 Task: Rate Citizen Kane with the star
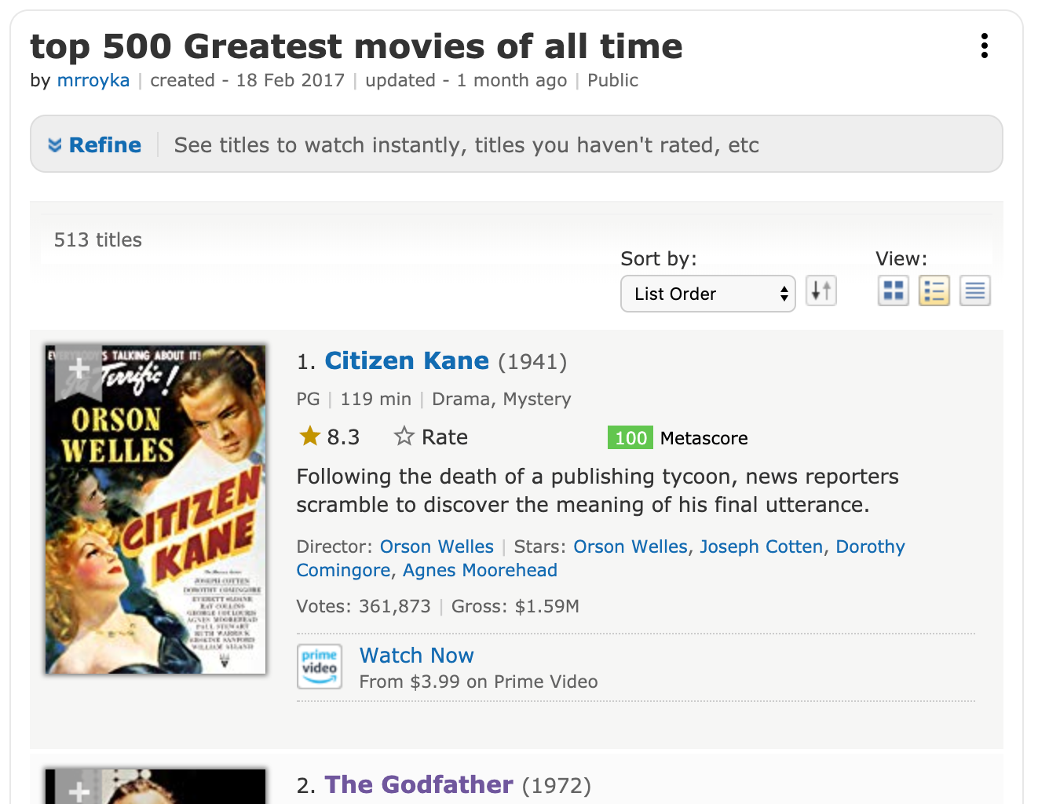[x=430, y=437]
